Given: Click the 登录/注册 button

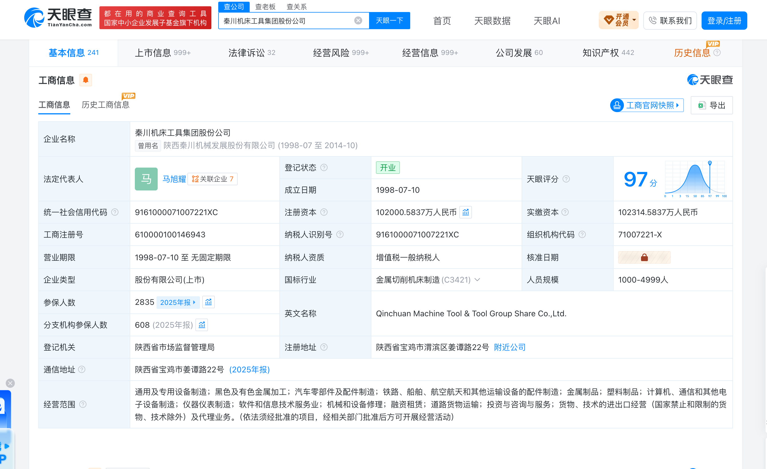Looking at the screenshot, I should click(724, 21).
